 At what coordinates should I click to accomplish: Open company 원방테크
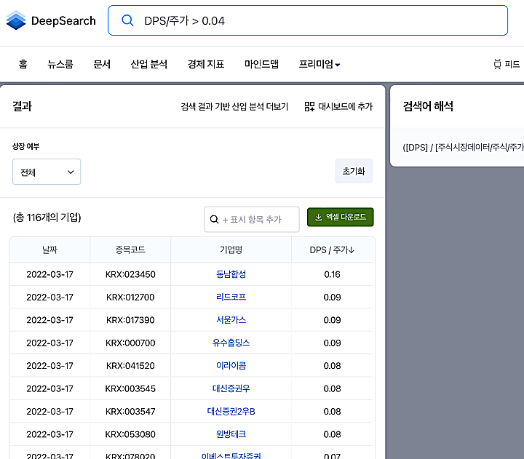pyautogui.click(x=231, y=434)
